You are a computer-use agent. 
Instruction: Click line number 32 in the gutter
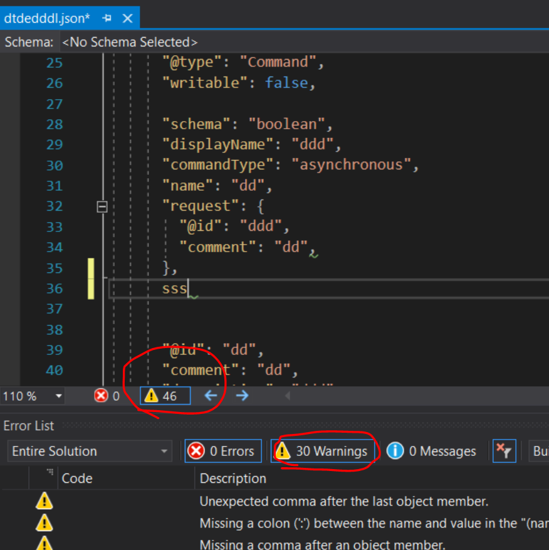pyautogui.click(x=55, y=206)
